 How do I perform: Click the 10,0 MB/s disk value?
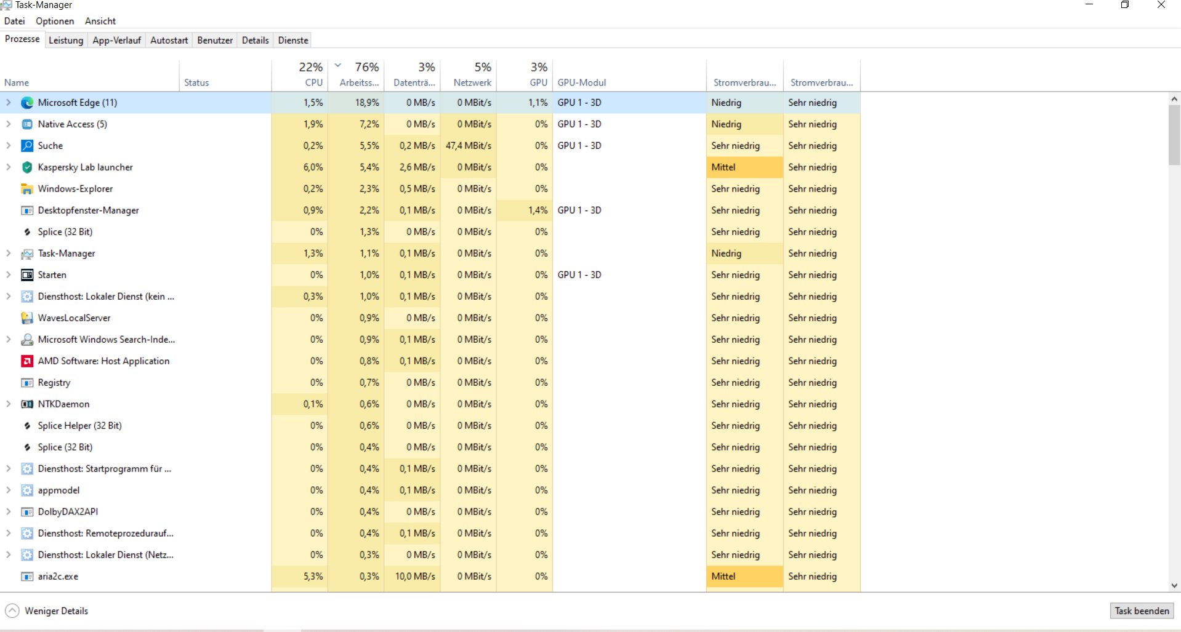(x=415, y=577)
